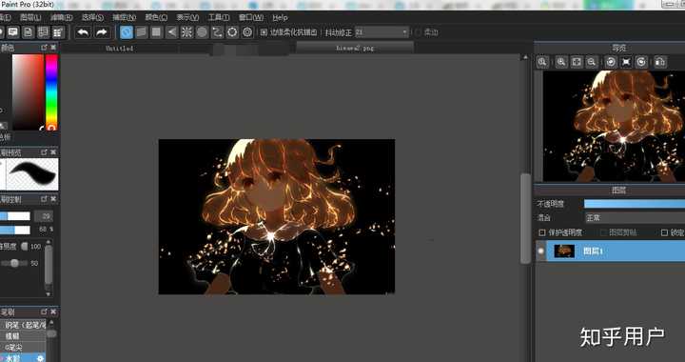Undock the brush preview panel
Screen dimensions: 685x362
[x=44, y=152]
